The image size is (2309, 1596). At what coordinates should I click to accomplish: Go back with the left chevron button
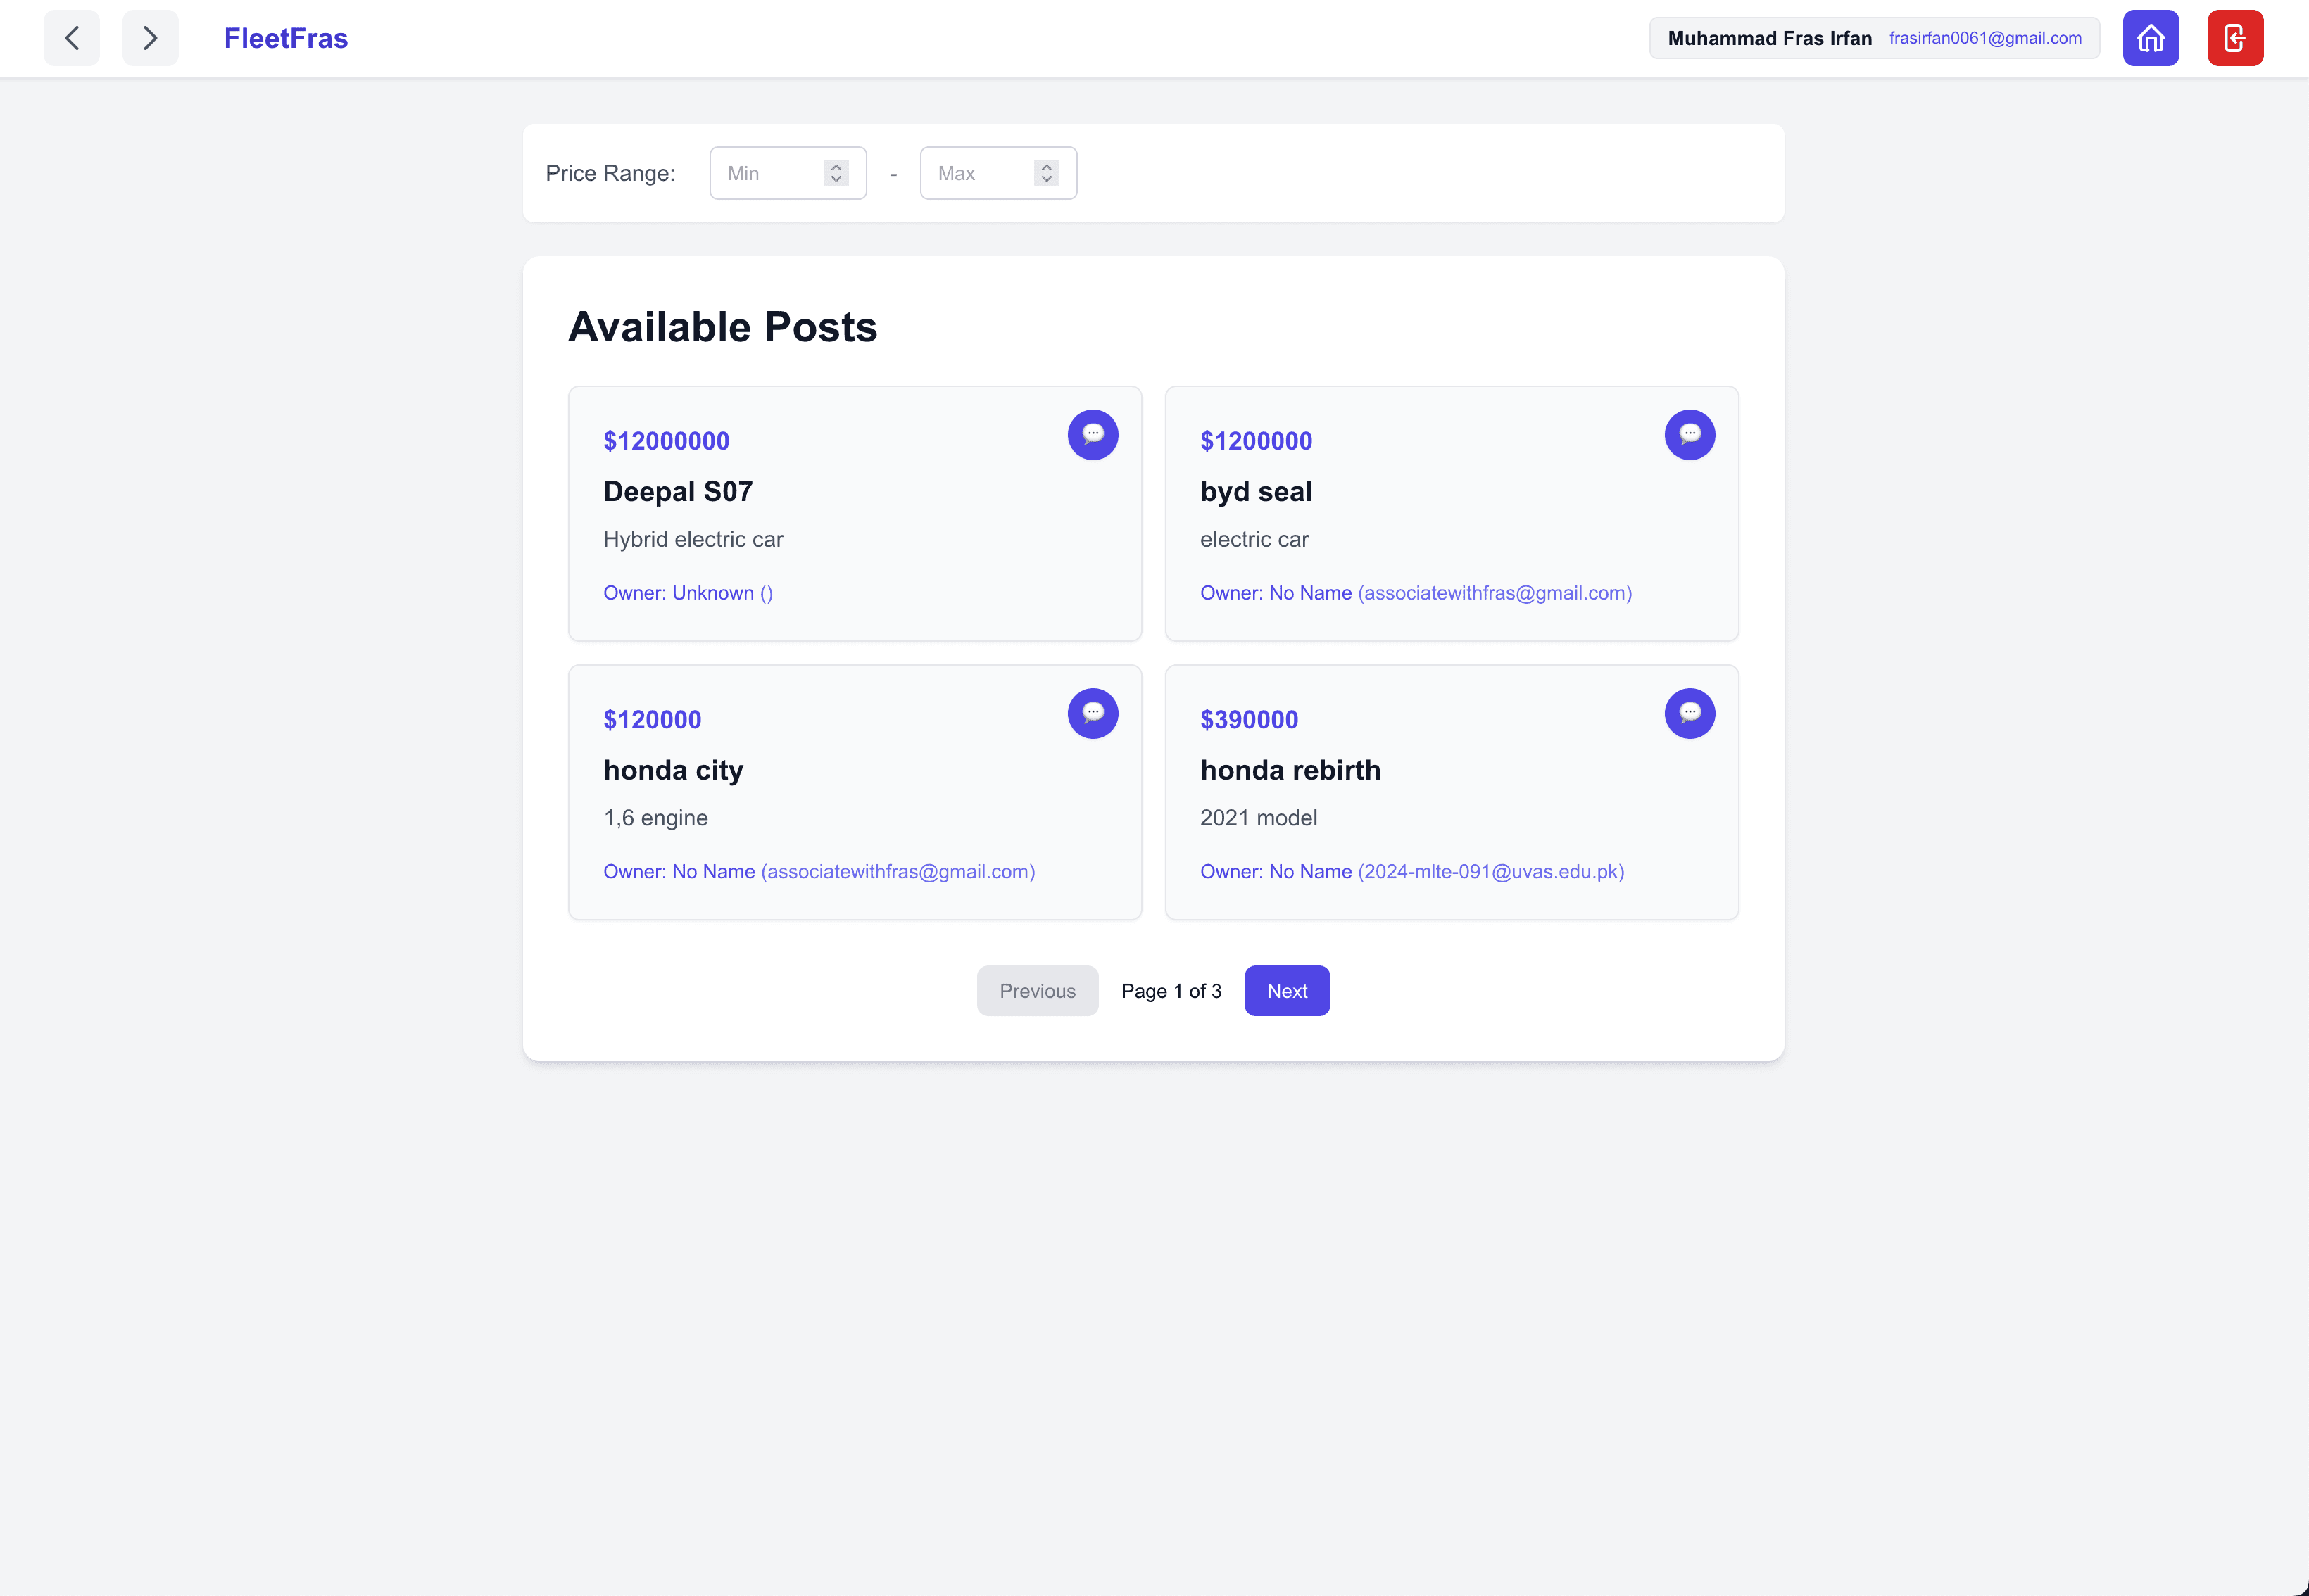72,38
